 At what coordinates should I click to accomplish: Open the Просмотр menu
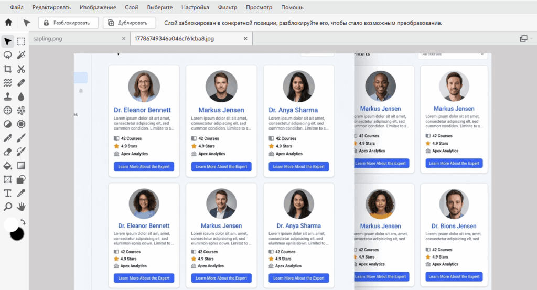click(x=259, y=7)
